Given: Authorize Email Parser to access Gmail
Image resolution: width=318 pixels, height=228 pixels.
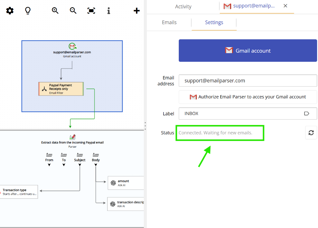Looking at the screenshot, I should pyautogui.click(x=248, y=97).
